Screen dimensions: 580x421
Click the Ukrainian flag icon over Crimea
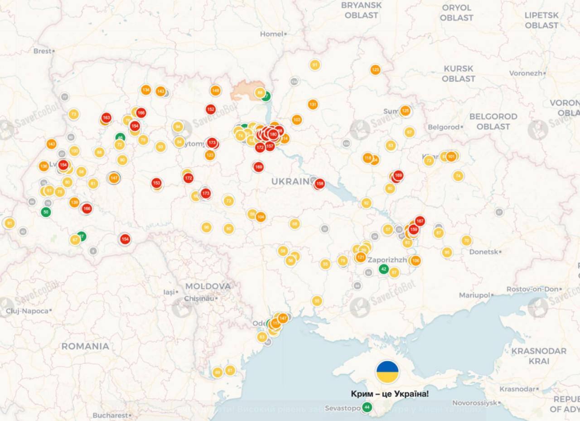tap(387, 372)
